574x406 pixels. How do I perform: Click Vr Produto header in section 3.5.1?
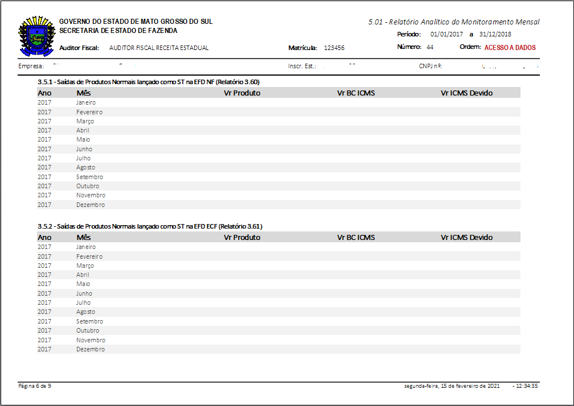tap(242, 93)
